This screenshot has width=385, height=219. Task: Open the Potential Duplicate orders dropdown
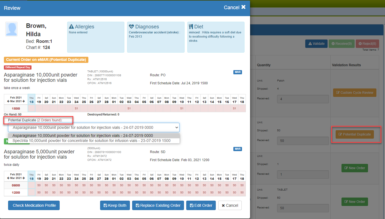[x=94, y=127]
